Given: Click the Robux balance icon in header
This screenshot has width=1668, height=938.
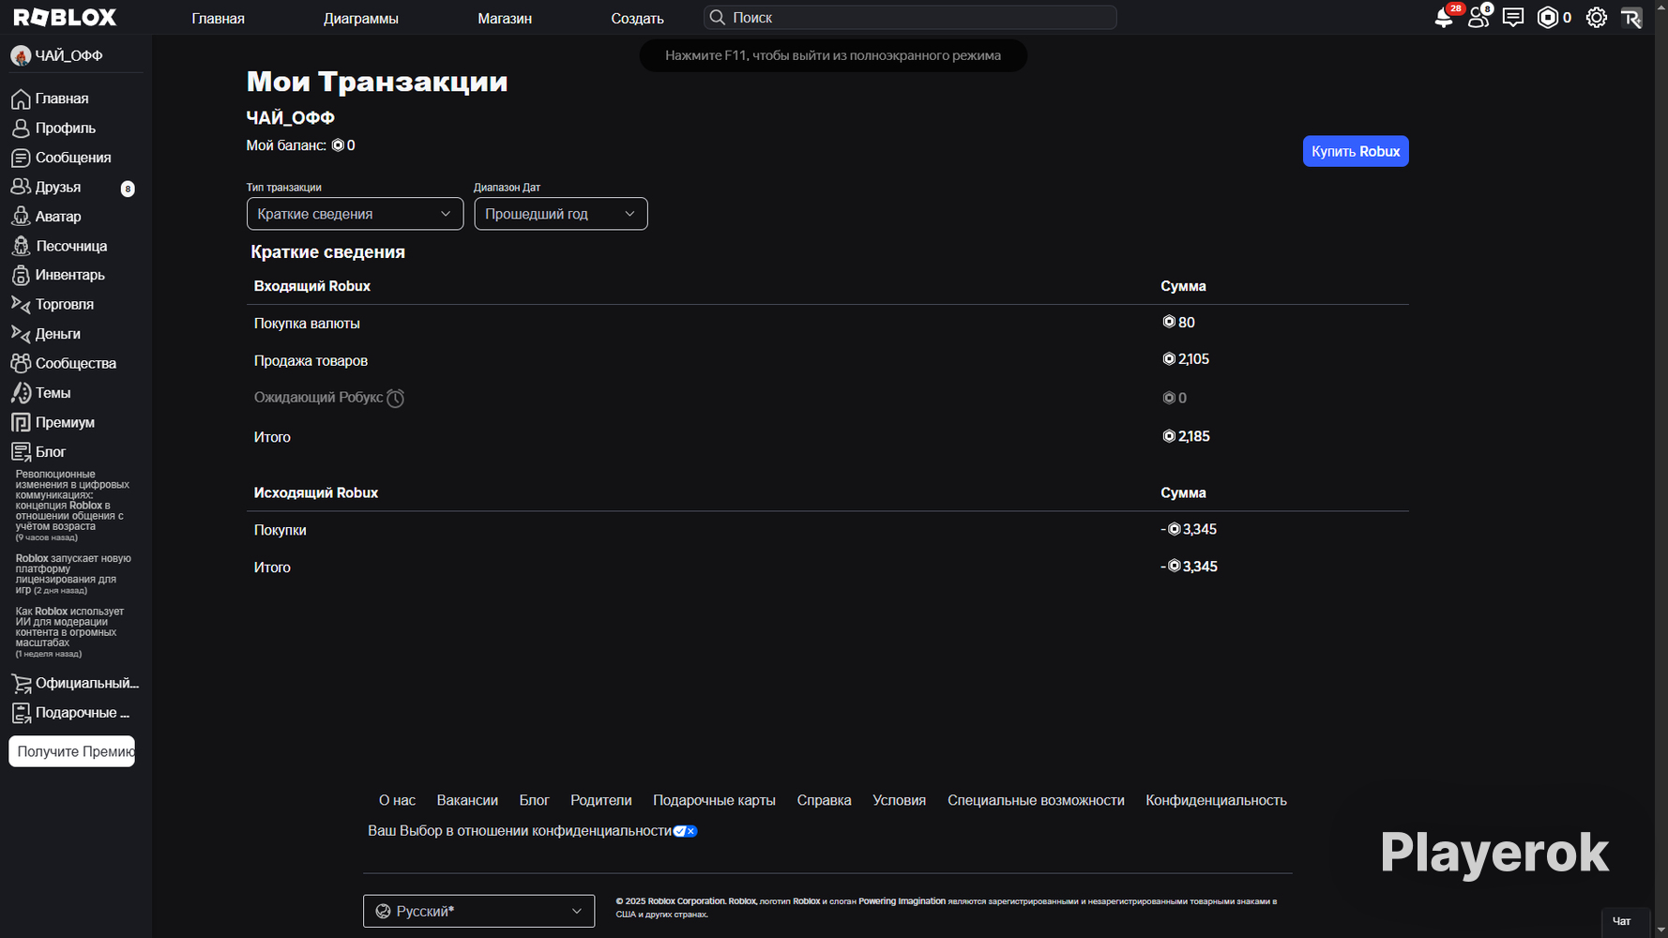Looking at the screenshot, I should pyautogui.click(x=1548, y=18).
